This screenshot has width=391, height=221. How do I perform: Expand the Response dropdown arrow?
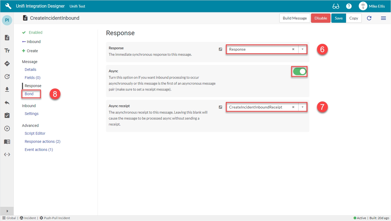coord(302,50)
